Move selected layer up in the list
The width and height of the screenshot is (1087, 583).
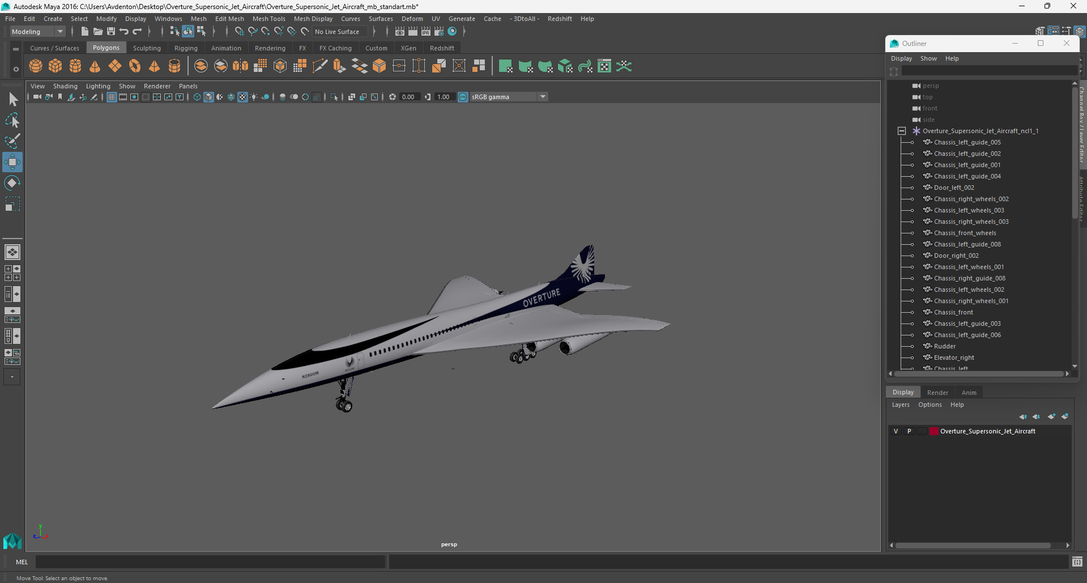point(1023,416)
